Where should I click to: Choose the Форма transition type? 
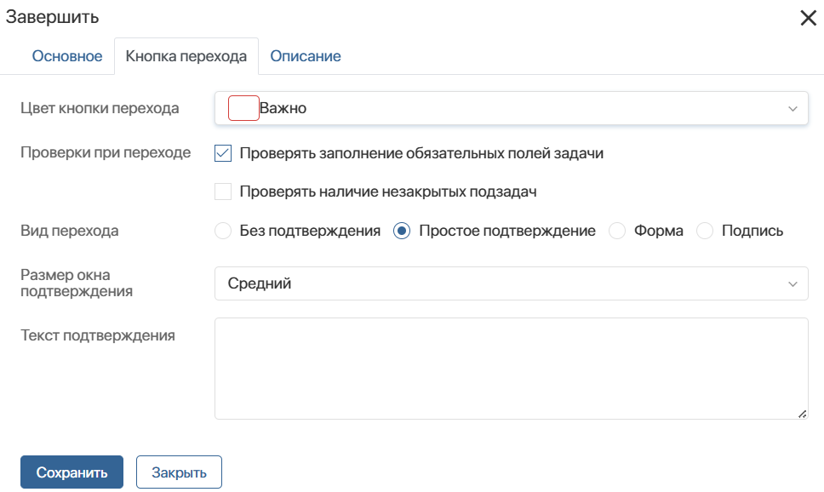(x=617, y=231)
